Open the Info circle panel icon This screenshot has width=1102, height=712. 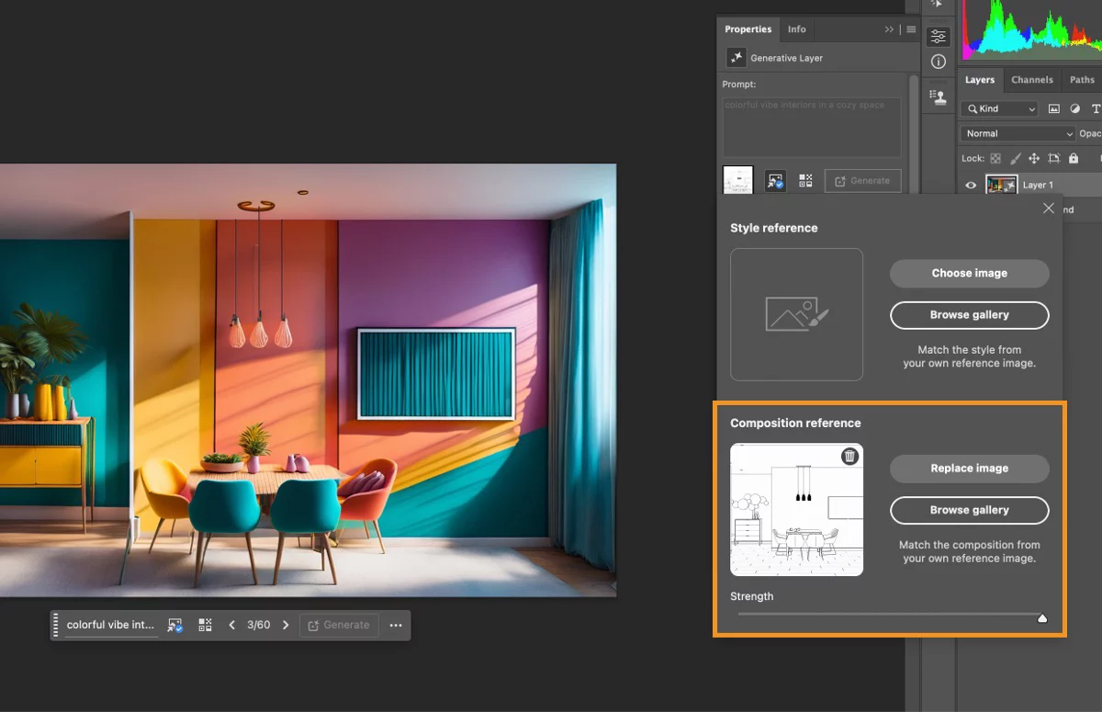938,62
